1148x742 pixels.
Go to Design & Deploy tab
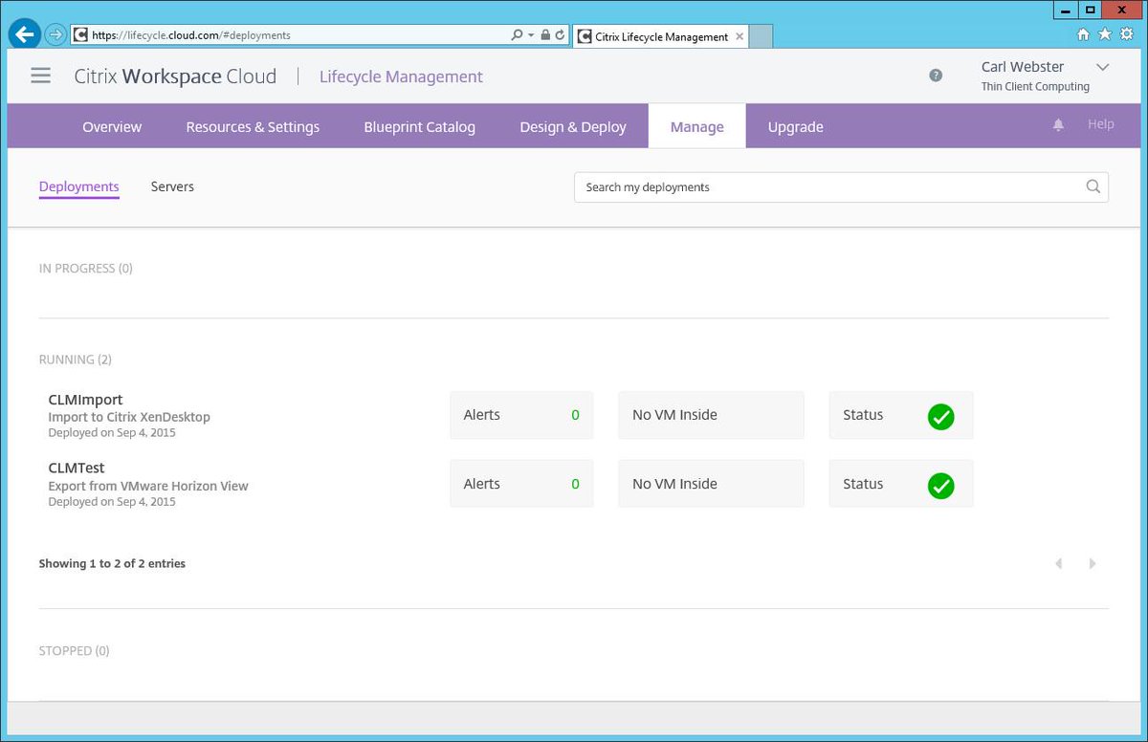[573, 126]
